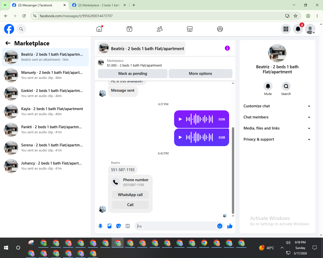The image size is (323, 258).
Task: Show hidden system tray icons
Action: coord(282,248)
